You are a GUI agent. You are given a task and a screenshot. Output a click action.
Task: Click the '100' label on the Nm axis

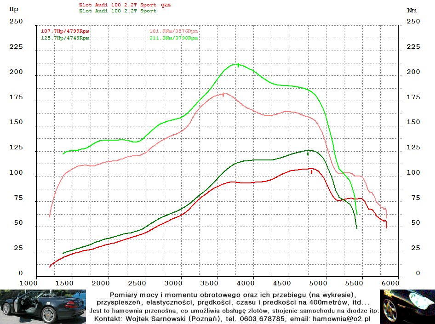[413, 172]
